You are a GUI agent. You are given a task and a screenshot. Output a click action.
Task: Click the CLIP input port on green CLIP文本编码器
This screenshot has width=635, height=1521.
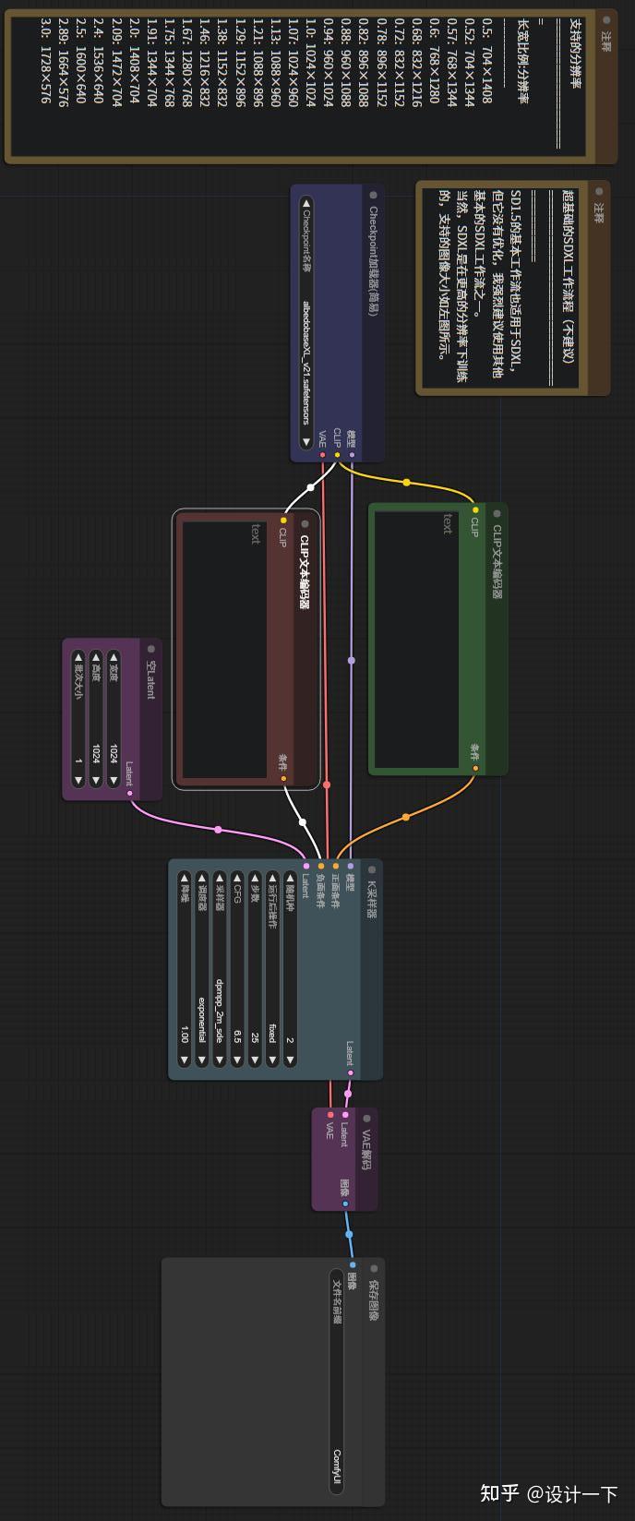[x=474, y=509]
